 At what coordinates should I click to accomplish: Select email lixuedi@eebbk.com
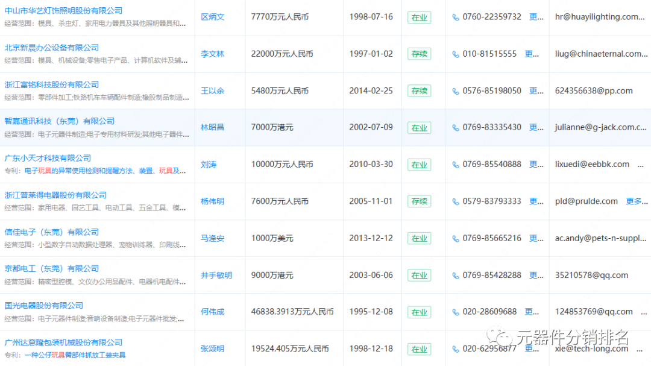592,165
